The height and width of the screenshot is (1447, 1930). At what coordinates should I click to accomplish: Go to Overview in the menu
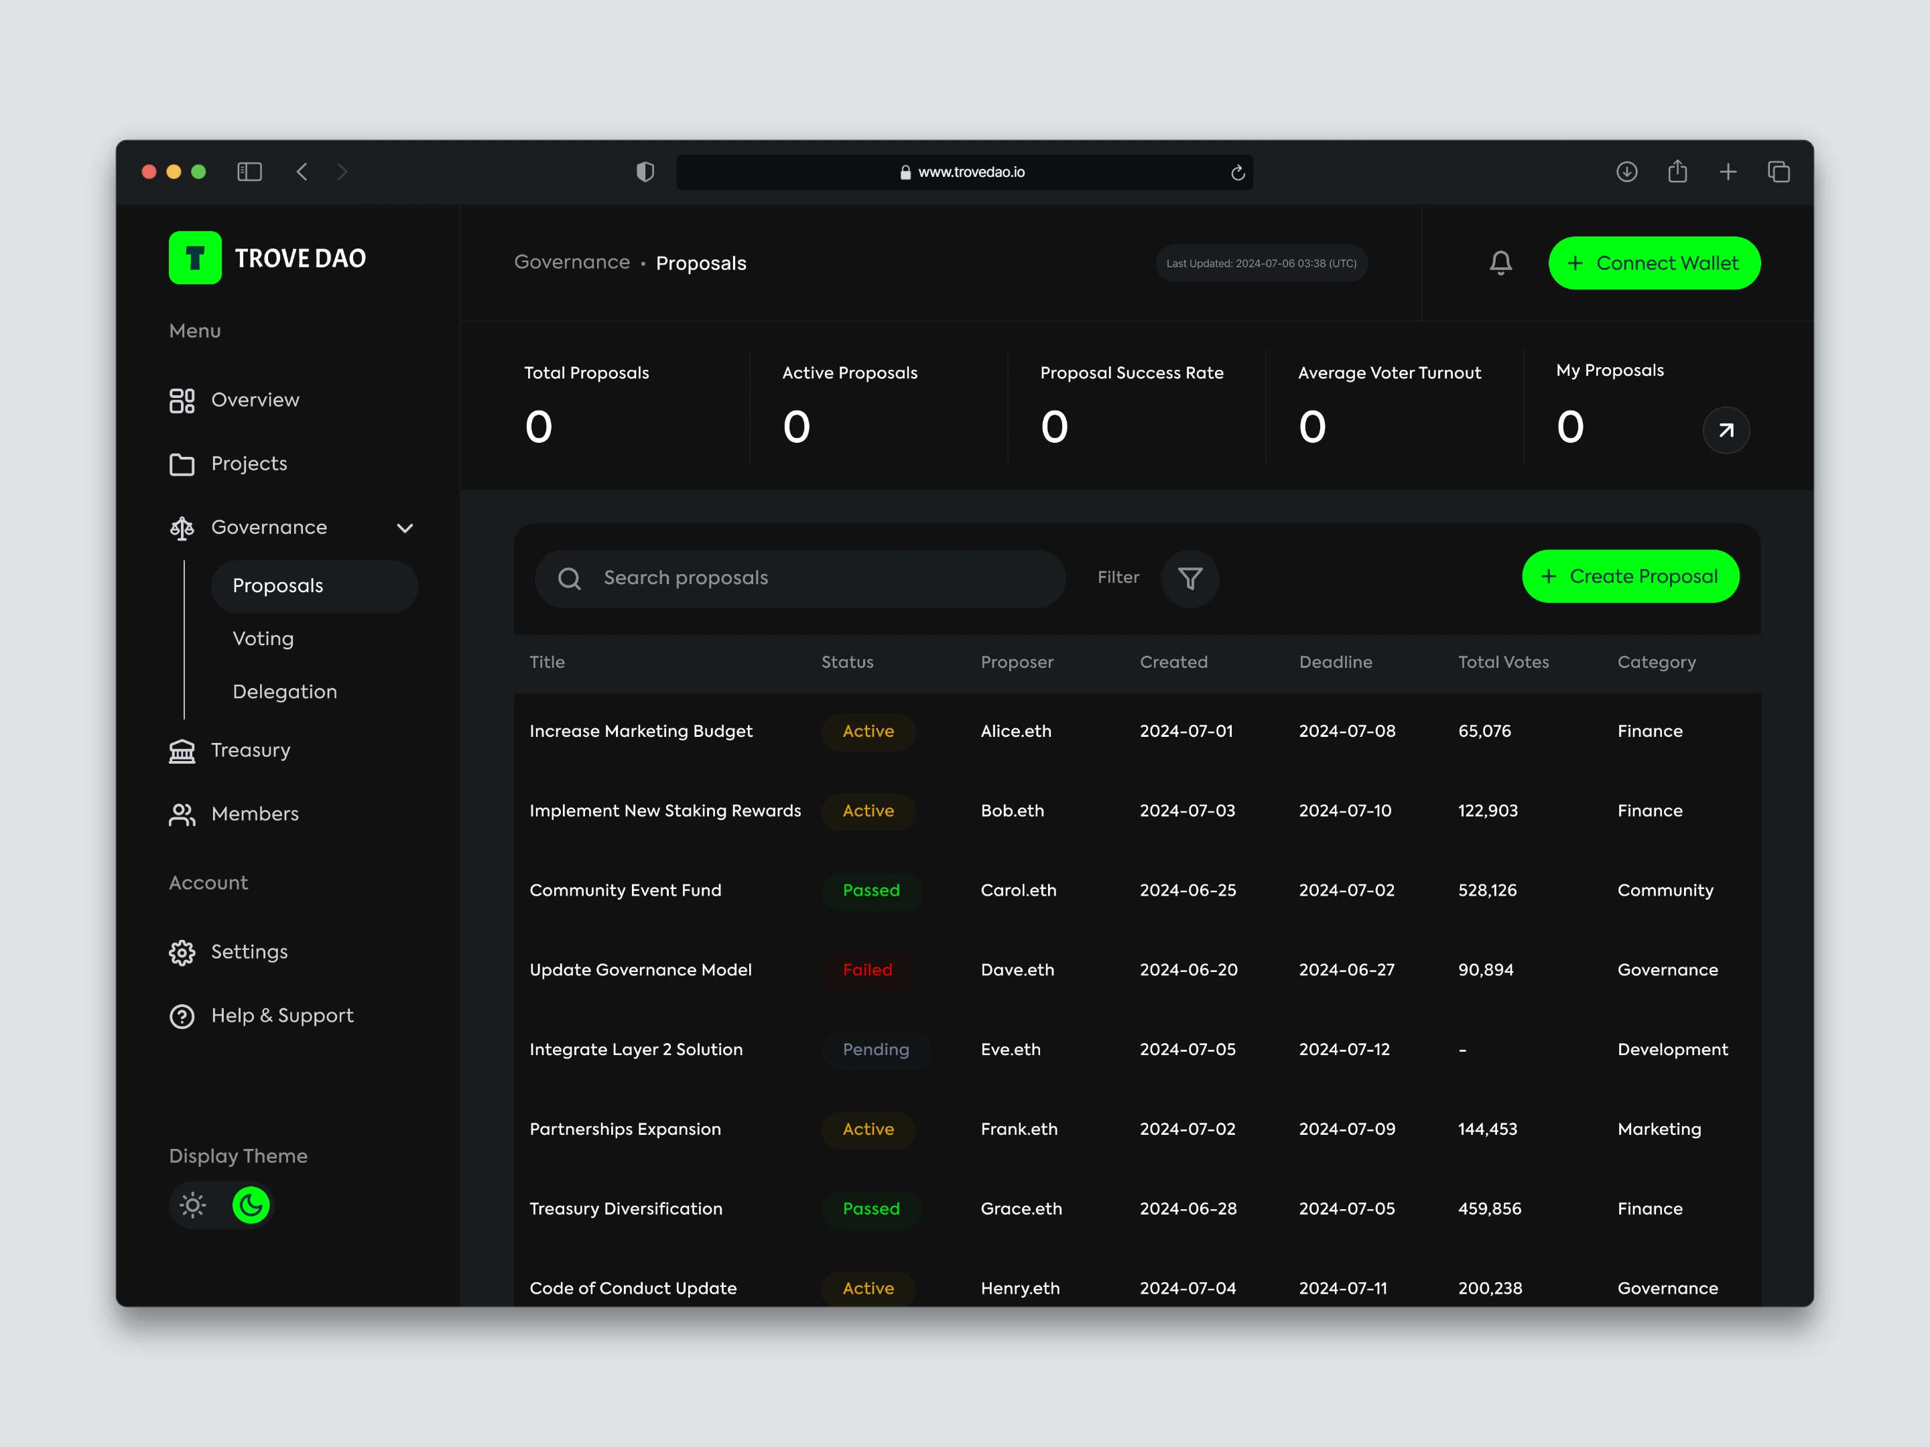pos(255,401)
